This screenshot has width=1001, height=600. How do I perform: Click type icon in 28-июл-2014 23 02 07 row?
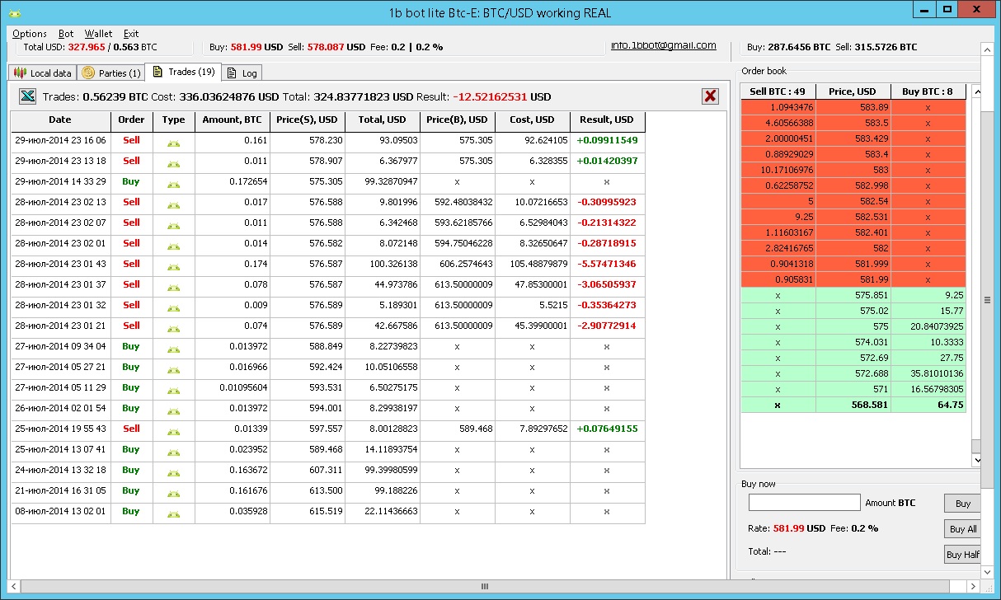tap(173, 225)
